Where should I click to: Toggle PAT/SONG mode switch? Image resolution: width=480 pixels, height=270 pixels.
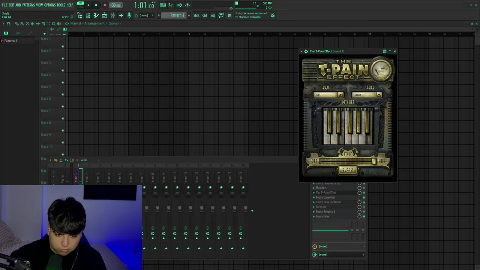pyautogui.click(x=80, y=5)
